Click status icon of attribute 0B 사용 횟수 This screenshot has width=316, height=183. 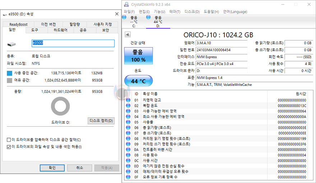pyautogui.click(x=128, y=155)
